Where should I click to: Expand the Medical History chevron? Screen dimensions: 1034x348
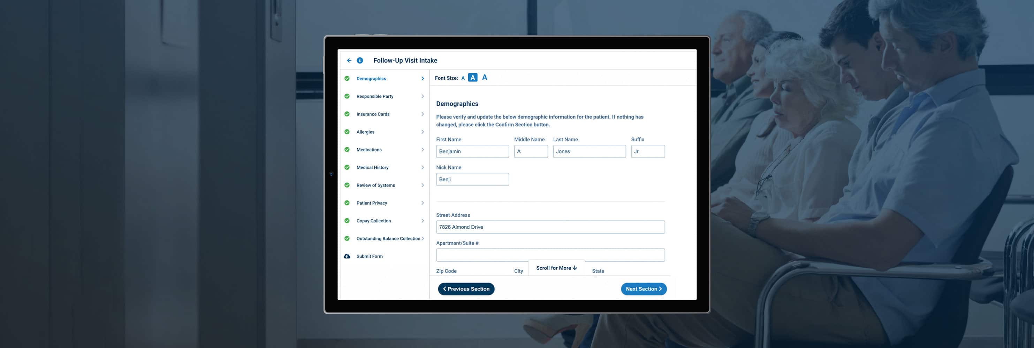pos(422,167)
